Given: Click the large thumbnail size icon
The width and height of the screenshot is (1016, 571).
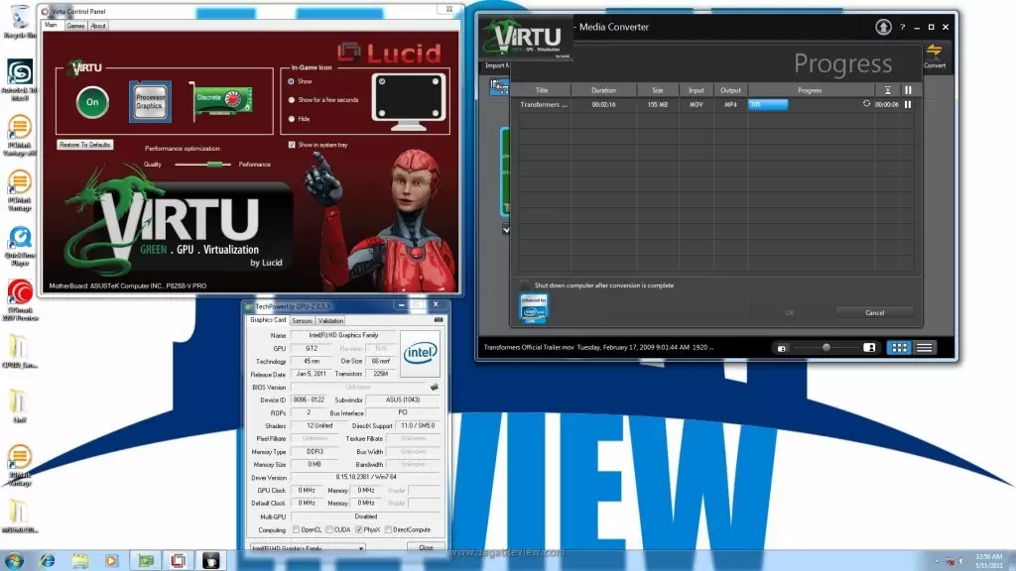Looking at the screenshot, I should pos(869,348).
